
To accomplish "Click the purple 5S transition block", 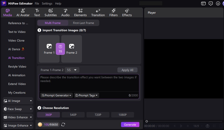I will pos(60,49).
